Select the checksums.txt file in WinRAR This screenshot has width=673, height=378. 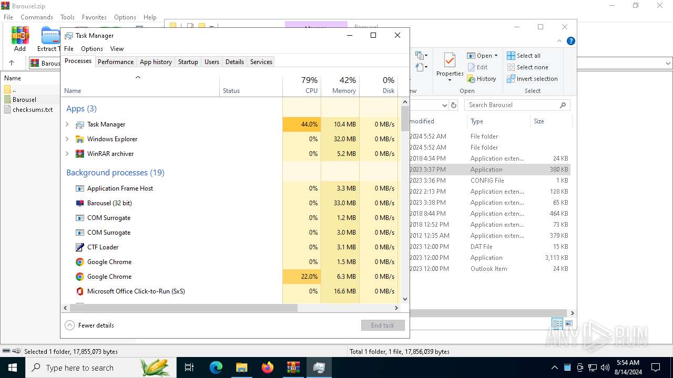(x=33, y=110)
